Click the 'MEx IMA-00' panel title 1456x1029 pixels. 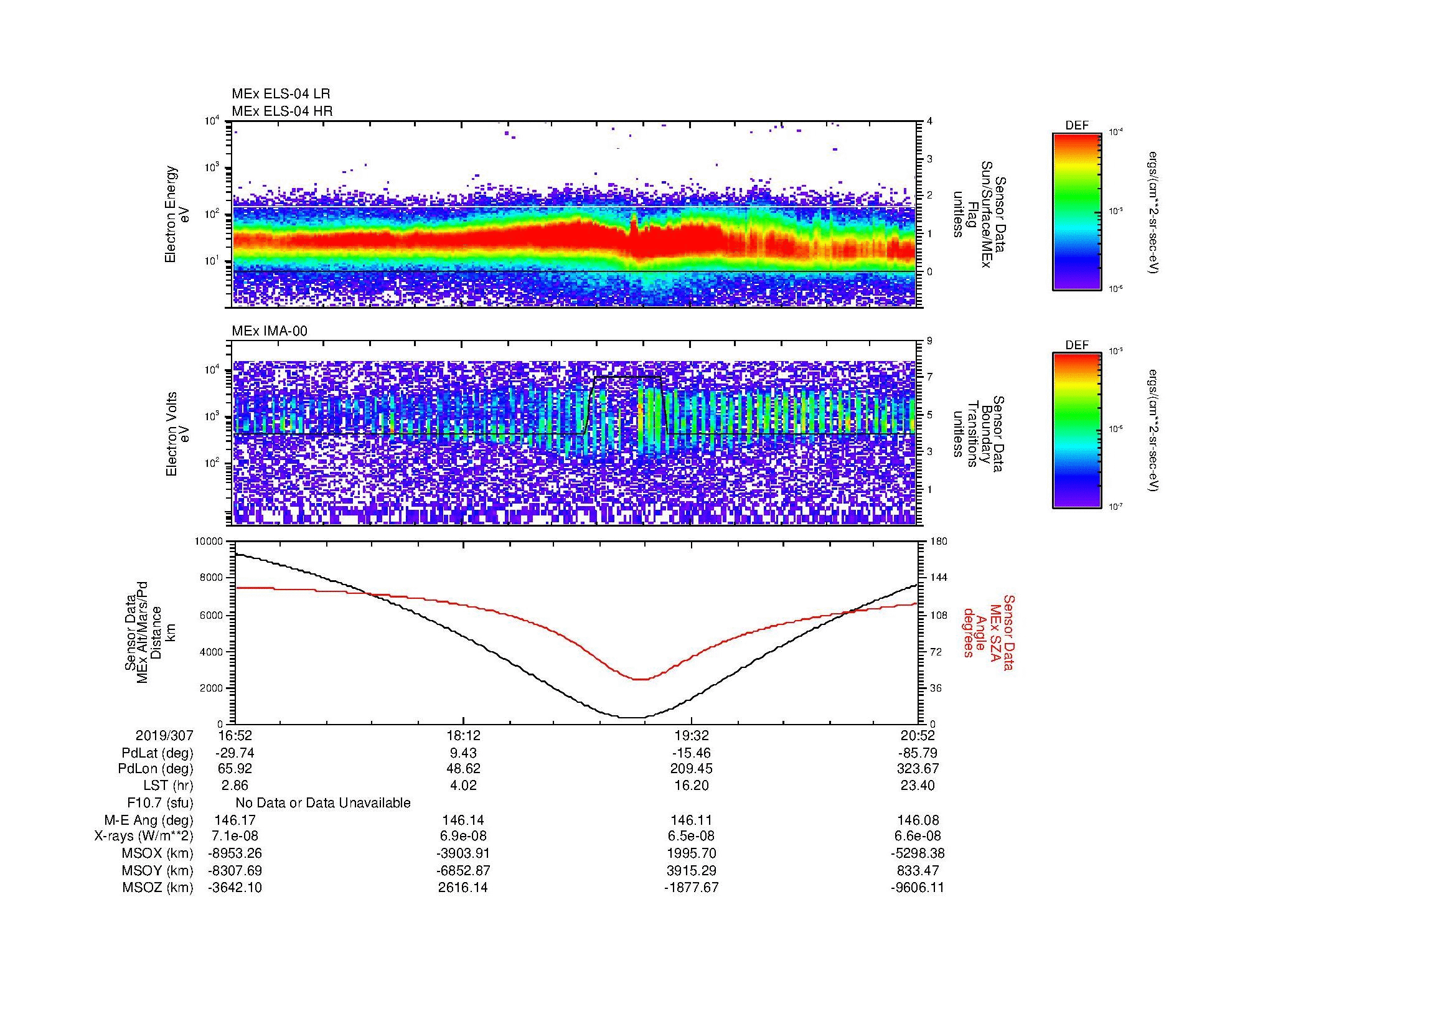pyautogui.click(x=270, y=331)
